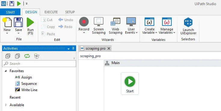Expand the Available tree node
Viewport: 221px width, 111px height.
[6, 105]
